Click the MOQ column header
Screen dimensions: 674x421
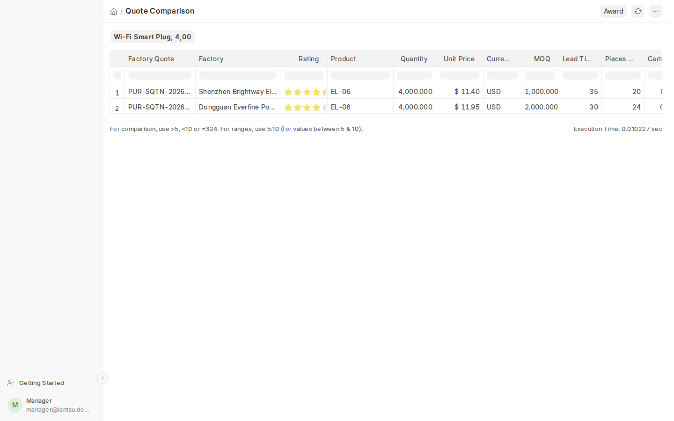pos(540,59)
